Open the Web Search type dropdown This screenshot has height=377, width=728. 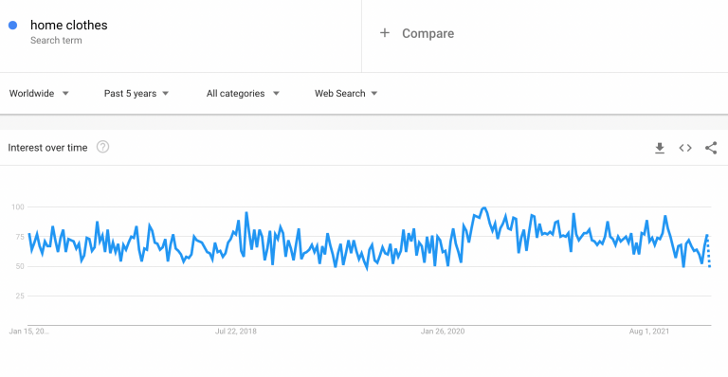[346, 93]
